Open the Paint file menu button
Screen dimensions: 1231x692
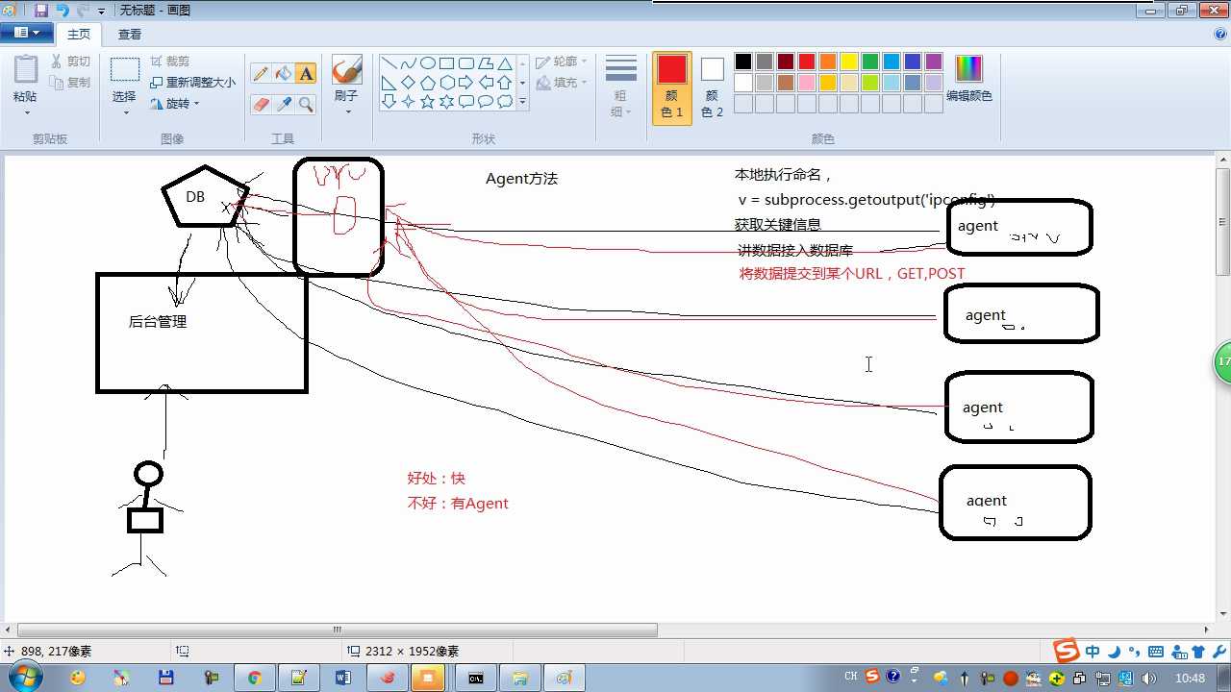[x=27, y=34]
